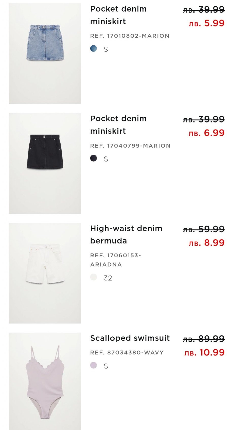
Task: Open the white denim bermuda product image
Action: 45,273
